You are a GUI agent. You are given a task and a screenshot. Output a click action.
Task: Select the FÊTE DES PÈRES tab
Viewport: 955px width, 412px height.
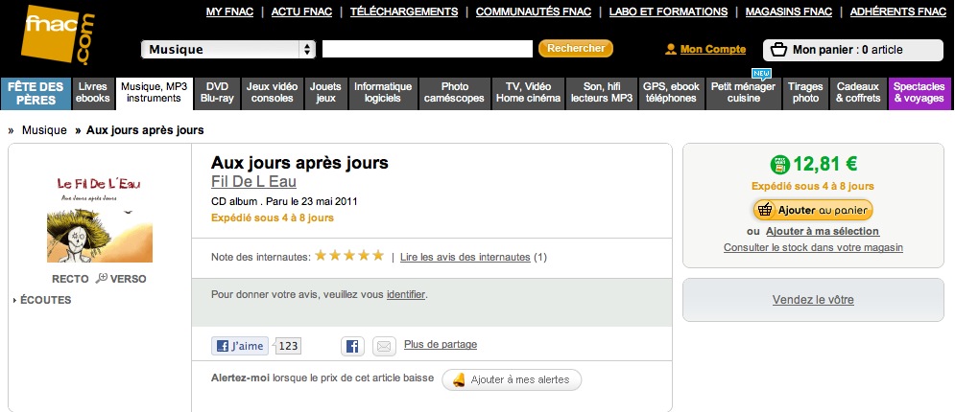point(36,94)
